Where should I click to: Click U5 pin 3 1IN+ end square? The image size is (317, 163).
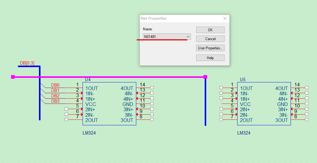click(x=221, y=98)
